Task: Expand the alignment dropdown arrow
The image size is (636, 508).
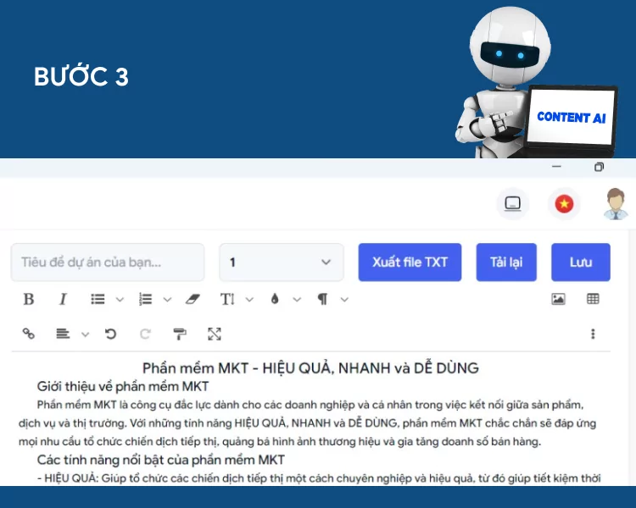Action: 85,334
